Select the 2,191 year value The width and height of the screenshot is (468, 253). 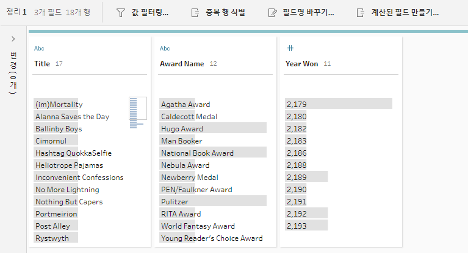(297, 202)
